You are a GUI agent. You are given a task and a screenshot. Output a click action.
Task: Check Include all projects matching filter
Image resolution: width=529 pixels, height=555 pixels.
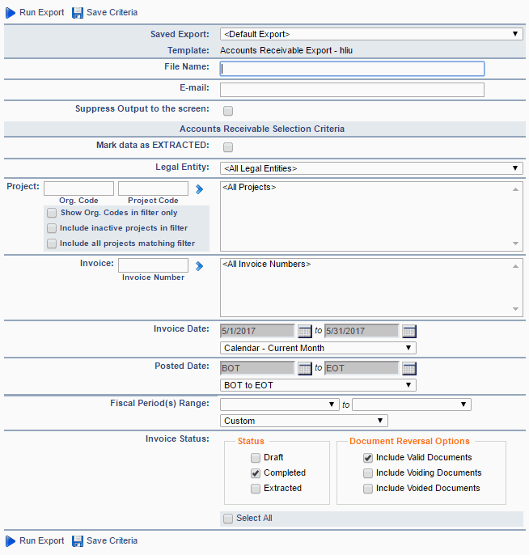[52, 244]
